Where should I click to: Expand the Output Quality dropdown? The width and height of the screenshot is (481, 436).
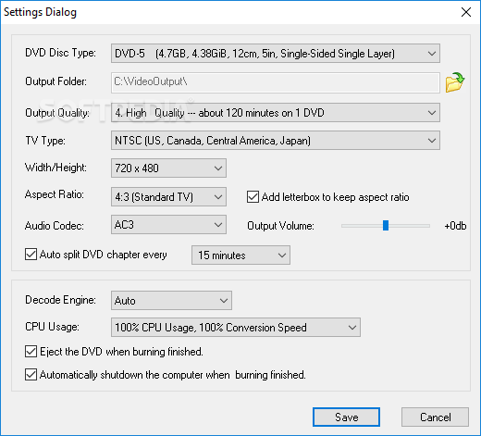276,113
